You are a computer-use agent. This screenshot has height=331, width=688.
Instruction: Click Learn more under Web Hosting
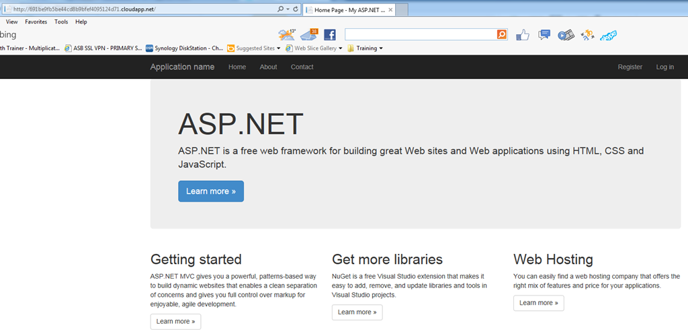[x=539, y=303]
